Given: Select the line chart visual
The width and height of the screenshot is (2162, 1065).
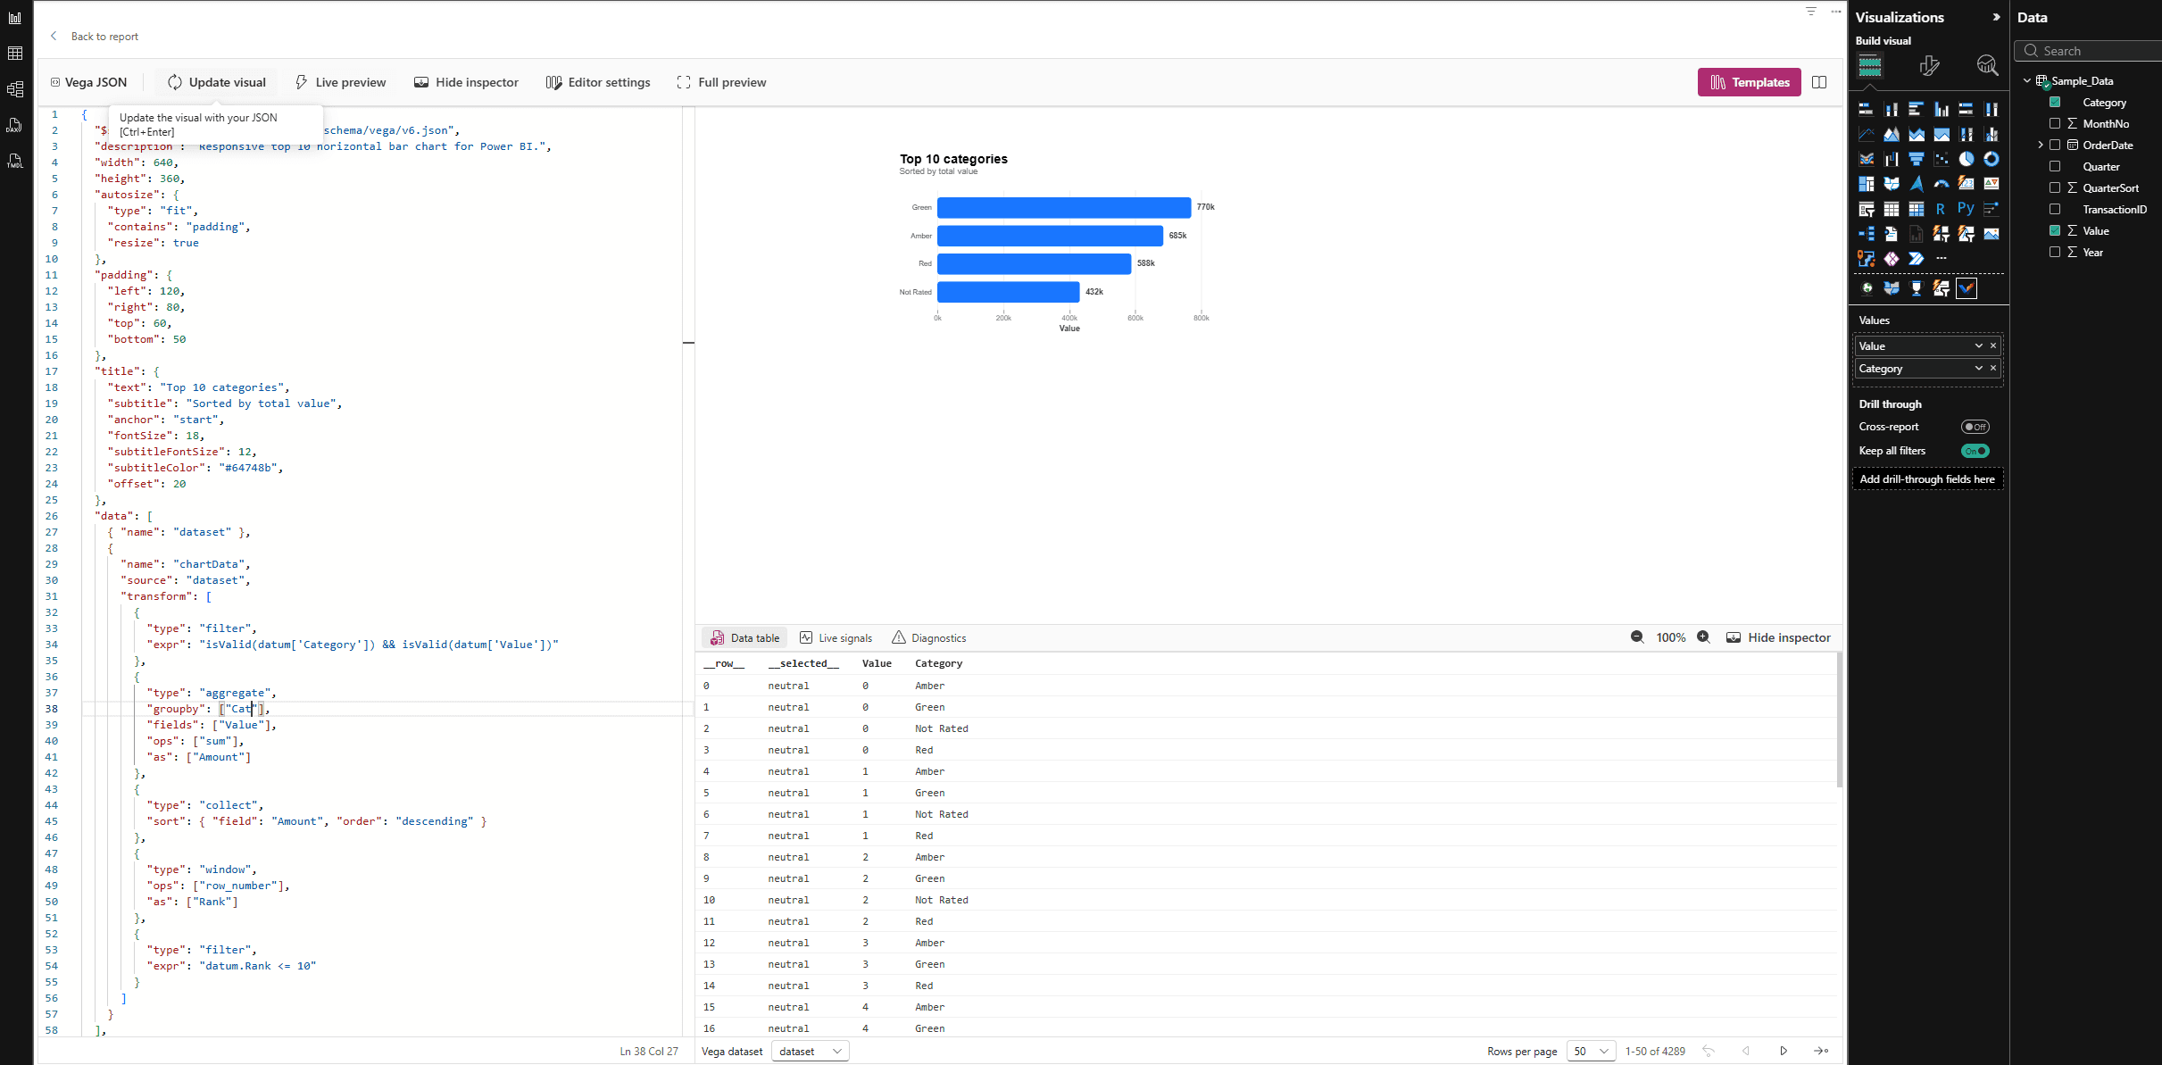Looking at the screenshot, I should 1867,134.
